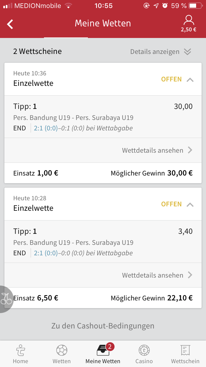Collapse the 10:28 Einzelwette bet slip
This screenshot has height=367, width=206.
click(x=190, y=205)
